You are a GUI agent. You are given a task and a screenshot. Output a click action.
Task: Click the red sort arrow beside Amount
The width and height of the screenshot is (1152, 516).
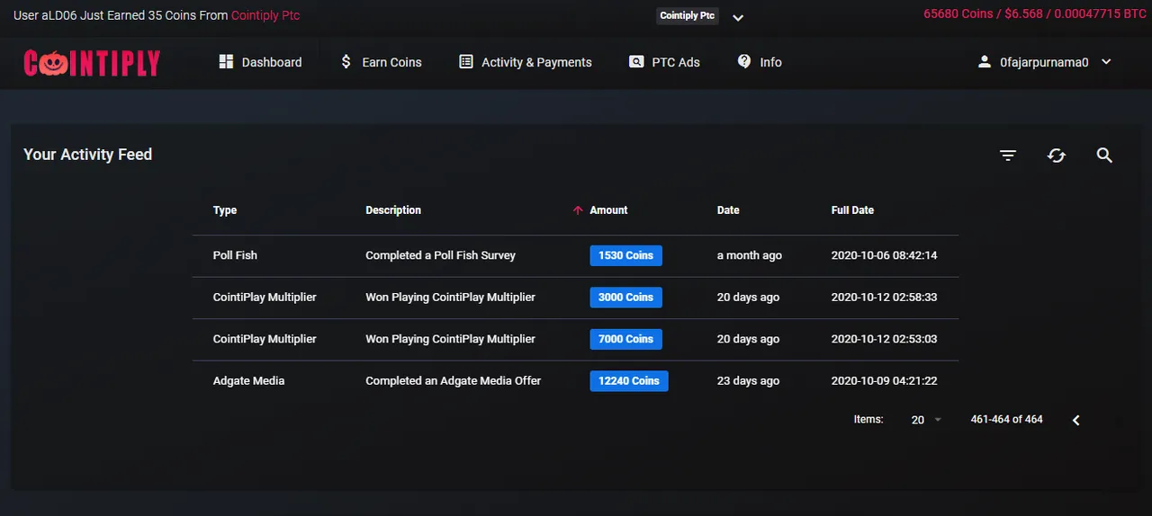coord(578,210)
